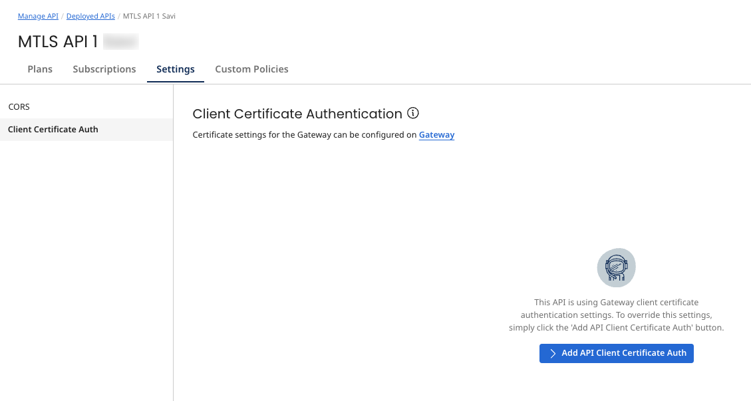Click the Client Certificate Authentication heading
This screenshot has width=751, height=401.
pyautogui.click(x=297, y=114)
